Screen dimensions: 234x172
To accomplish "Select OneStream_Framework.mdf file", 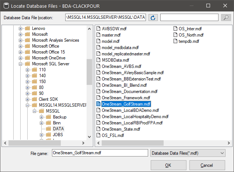I will [126, 98].
